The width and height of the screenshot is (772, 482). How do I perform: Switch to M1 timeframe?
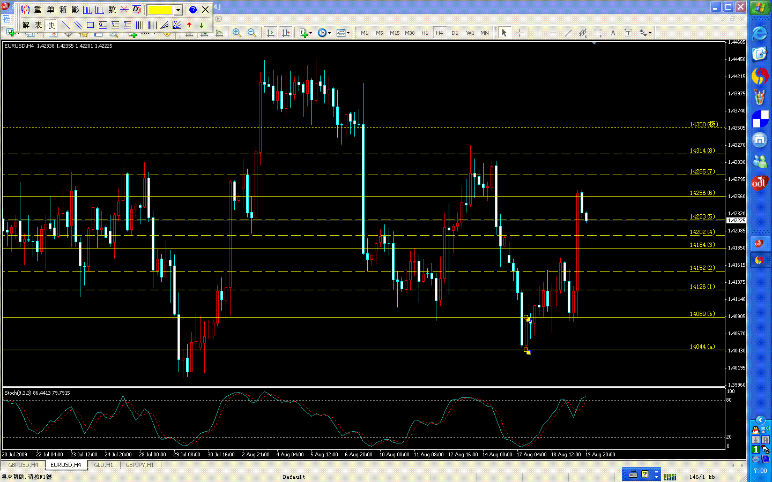click(365, 33)
